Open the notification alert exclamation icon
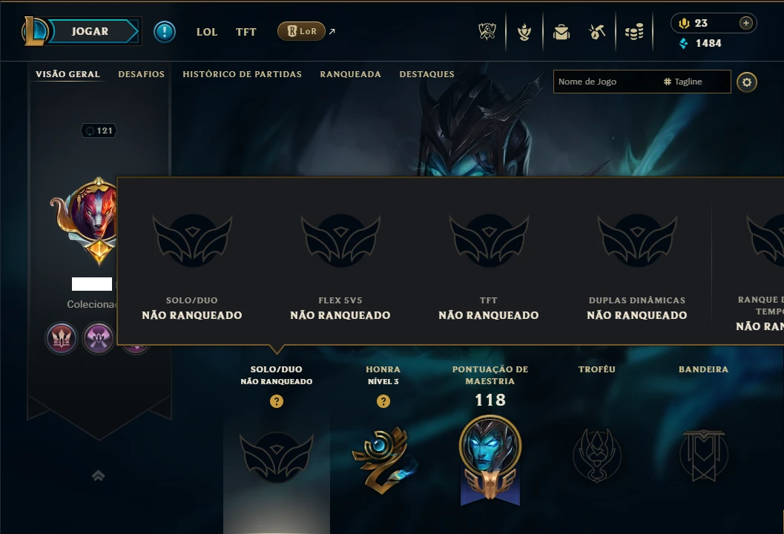Viewport: 784px width, 534px height. (165, 31)
